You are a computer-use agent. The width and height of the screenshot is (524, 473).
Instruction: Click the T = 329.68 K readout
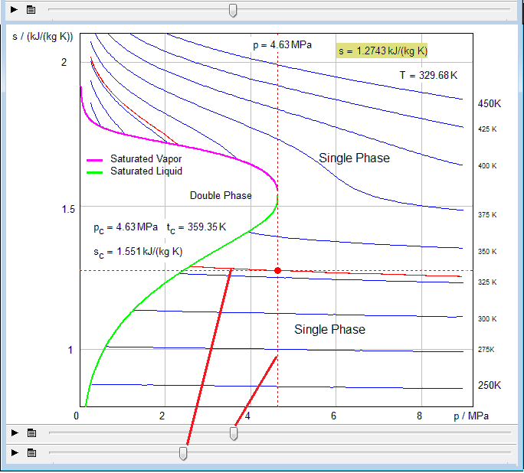tap(428, 75)
